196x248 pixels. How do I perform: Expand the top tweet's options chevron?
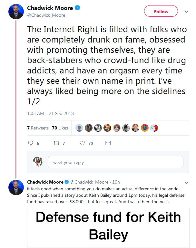tap(186, 12)
